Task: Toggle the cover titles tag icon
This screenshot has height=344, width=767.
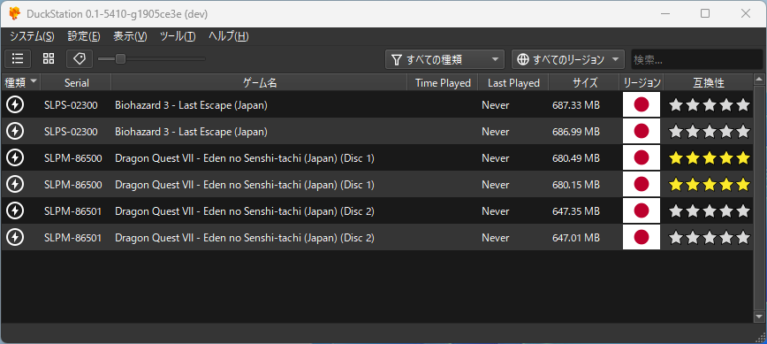Action: point(80,59)
